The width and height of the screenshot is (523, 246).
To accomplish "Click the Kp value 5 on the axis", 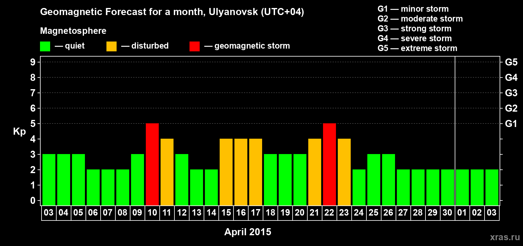I will [33, 124].
